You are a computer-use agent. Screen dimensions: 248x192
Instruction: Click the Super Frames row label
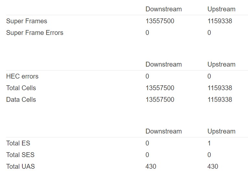27,21
